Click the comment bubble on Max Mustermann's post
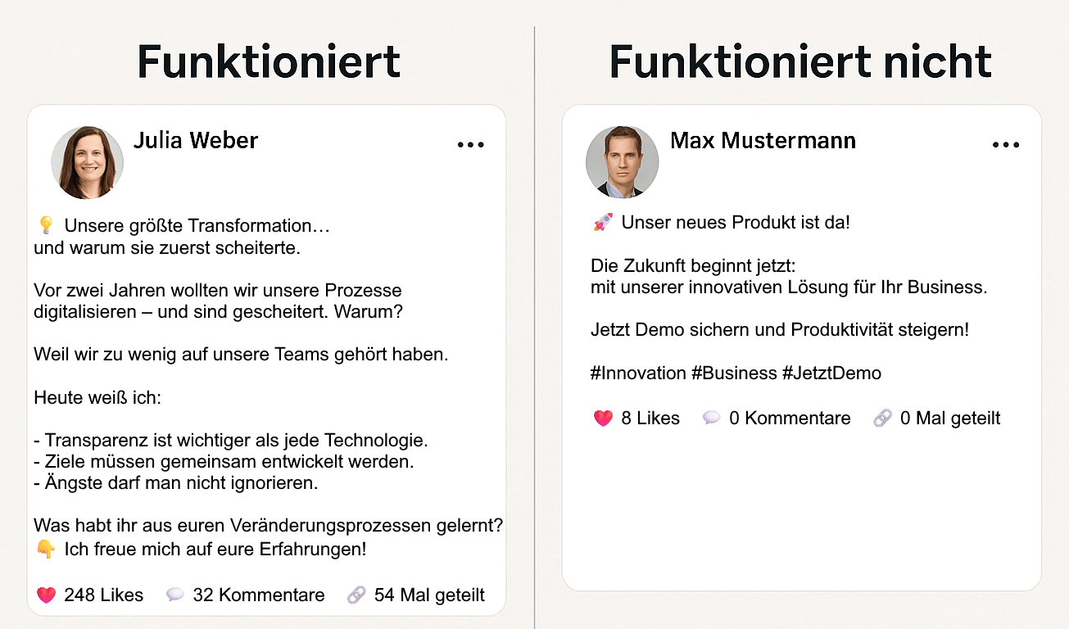 coord(712,419)
